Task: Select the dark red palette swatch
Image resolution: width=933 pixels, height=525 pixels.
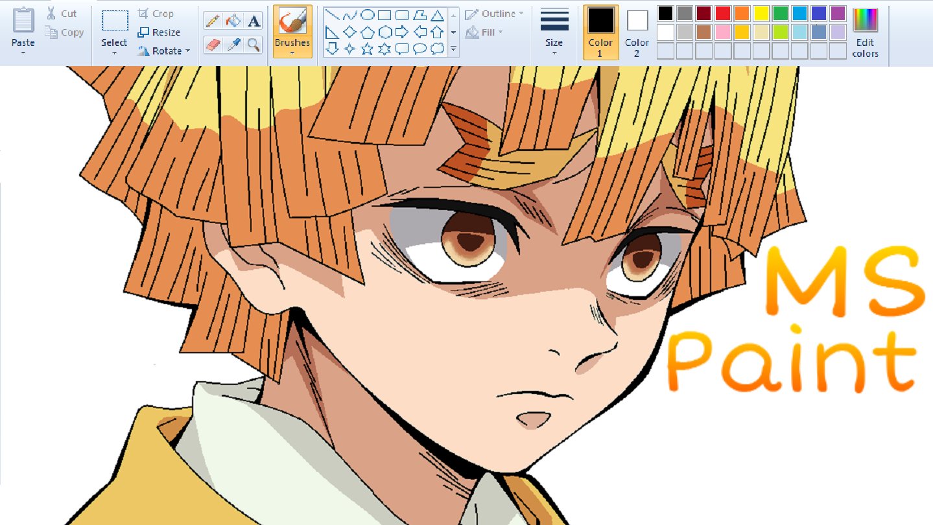Action: coord(703,13)
